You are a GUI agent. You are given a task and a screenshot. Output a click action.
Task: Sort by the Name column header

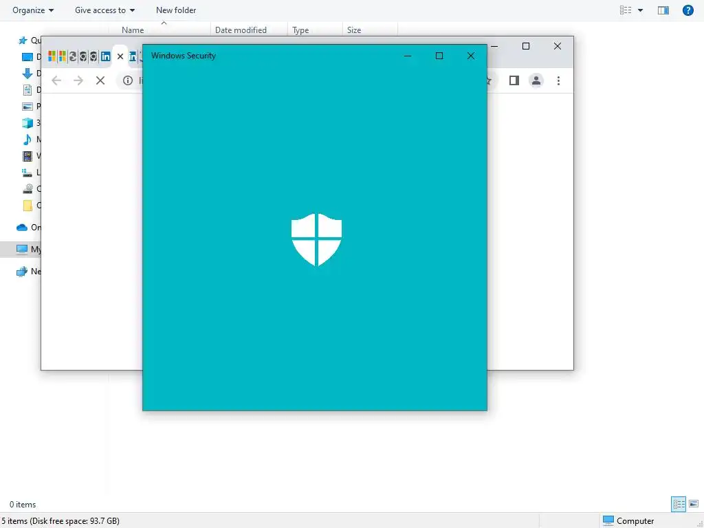pyautogui.click(x=133, y=30)
